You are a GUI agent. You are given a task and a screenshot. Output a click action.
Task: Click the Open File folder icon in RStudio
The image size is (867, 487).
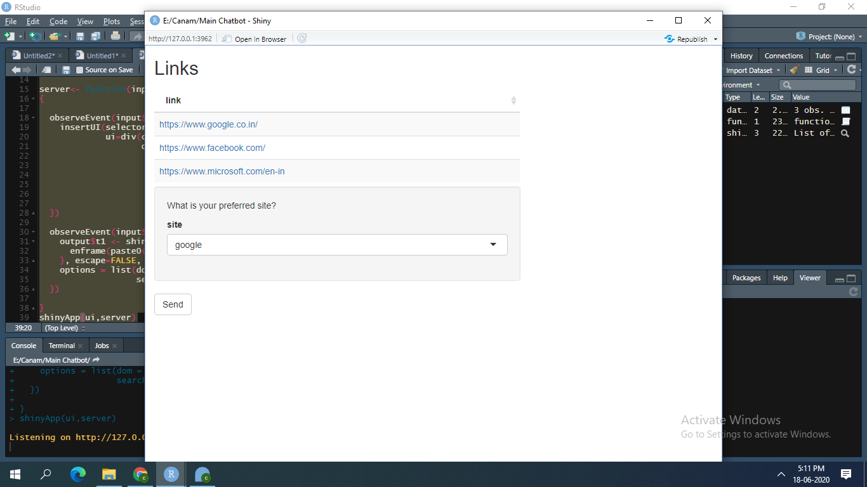coord(54,36)
